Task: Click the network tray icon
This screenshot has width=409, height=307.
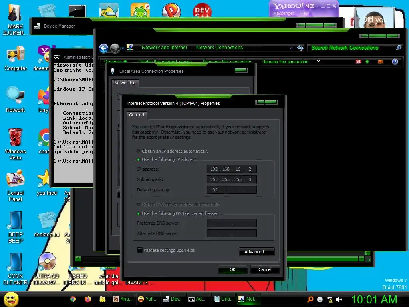Action: 330,299
